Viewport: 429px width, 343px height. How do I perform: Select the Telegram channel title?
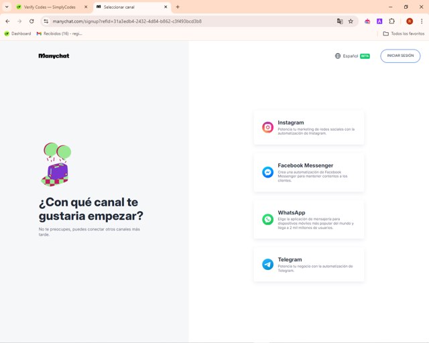point(290,259)
